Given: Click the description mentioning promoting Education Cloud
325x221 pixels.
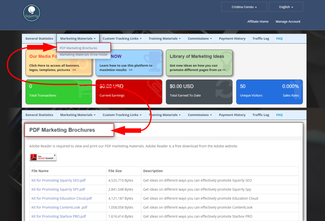Looking at the screenshot, I should 201,198.
